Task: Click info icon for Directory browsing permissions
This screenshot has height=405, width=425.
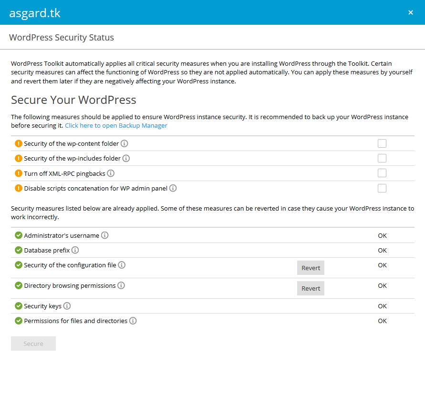Action: pos(121,285)
